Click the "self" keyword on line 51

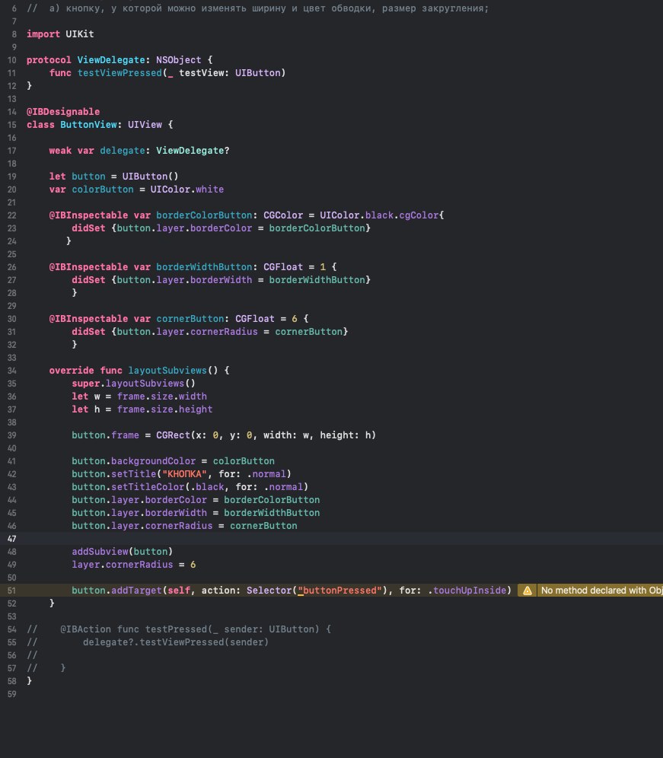point(178,591)
